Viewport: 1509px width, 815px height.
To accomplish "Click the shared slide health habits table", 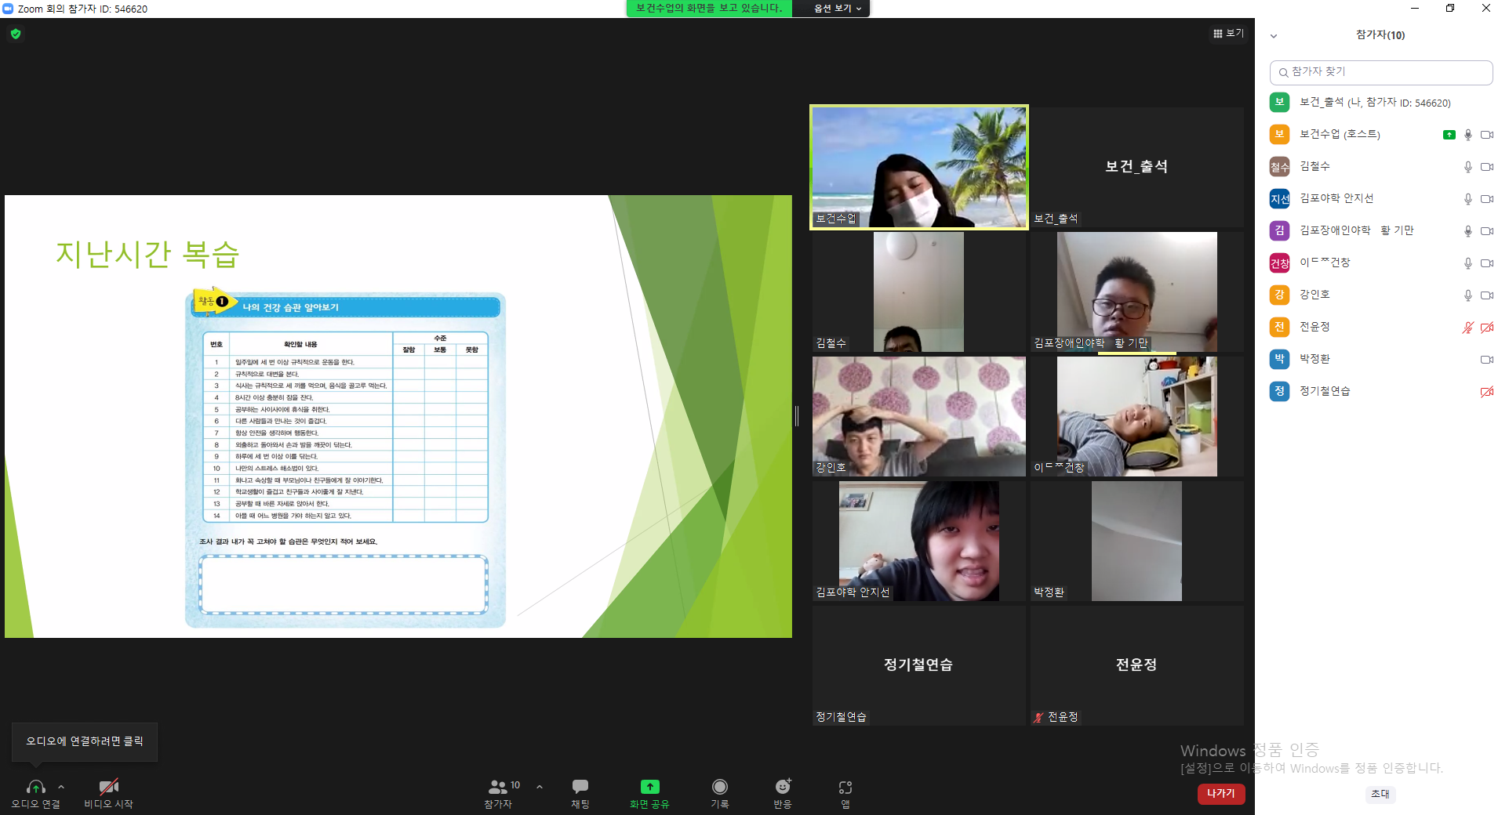I will pyautogui.click(x=346, y=427).
